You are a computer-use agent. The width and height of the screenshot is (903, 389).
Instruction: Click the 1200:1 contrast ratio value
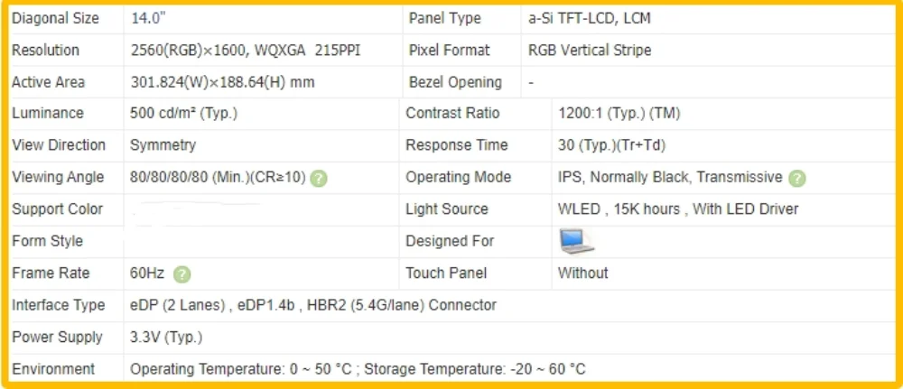(619, 114)
